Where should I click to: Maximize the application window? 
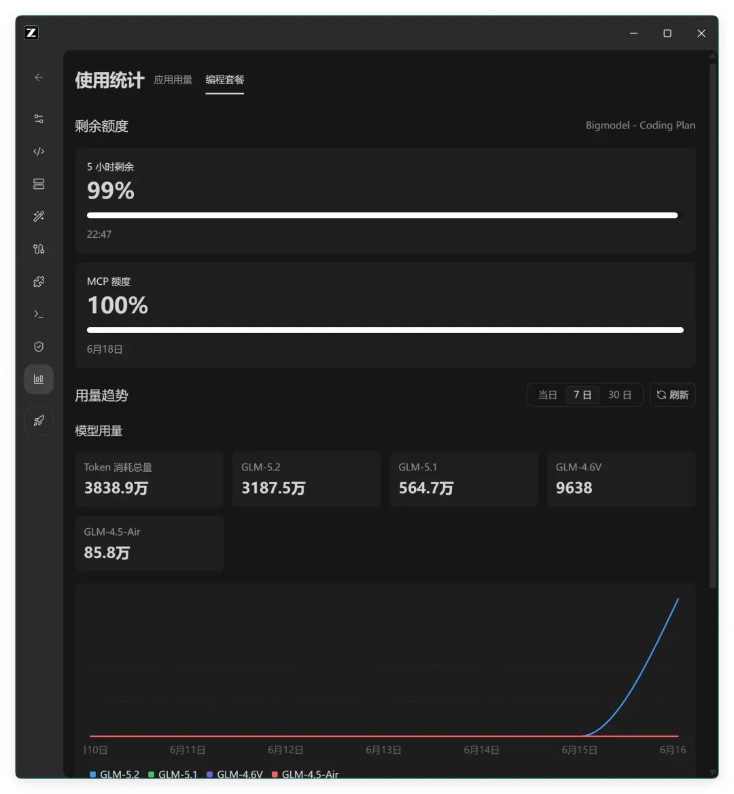tap(667, 33)
